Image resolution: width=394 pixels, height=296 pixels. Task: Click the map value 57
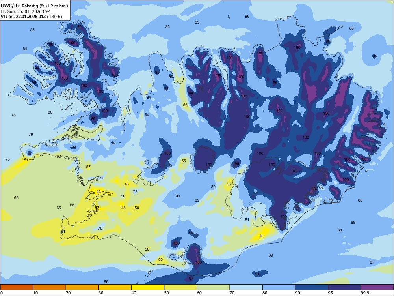(x=88, y=167)
